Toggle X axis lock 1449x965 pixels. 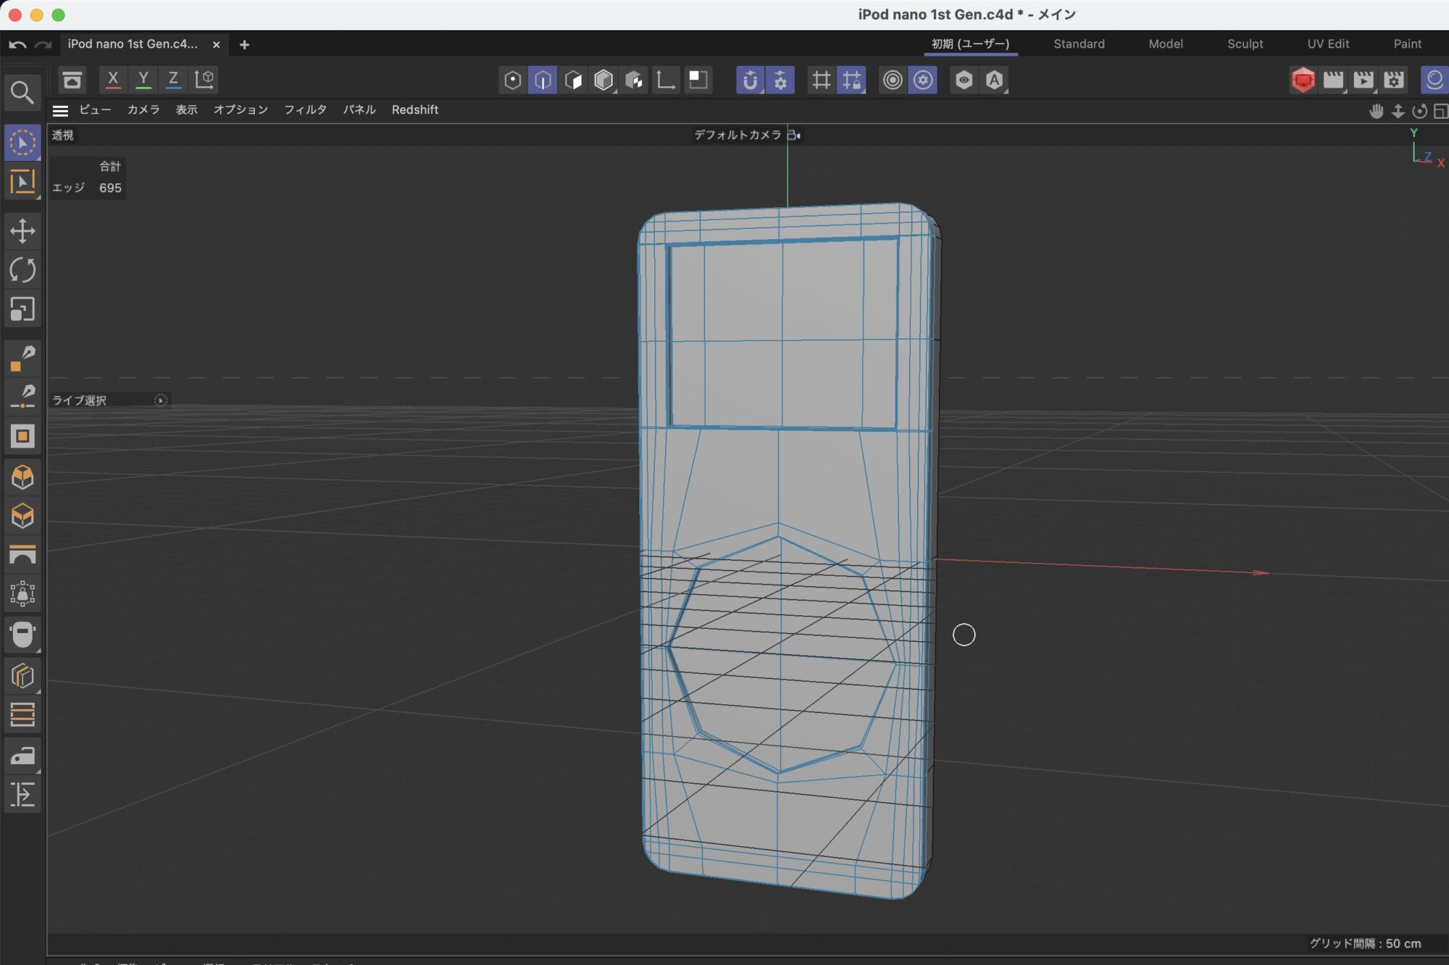tap(112, 80)
